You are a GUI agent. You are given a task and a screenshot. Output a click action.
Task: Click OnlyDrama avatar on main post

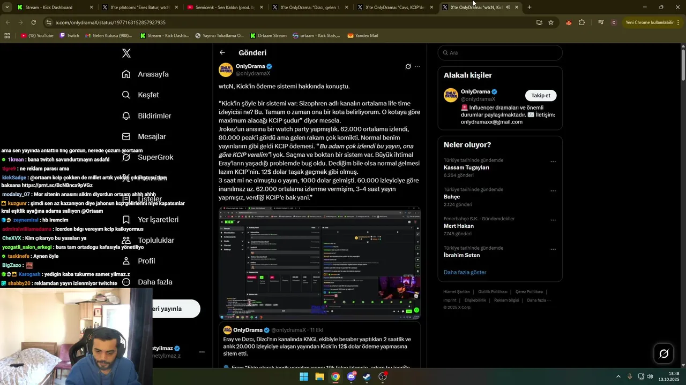(x=226, y=70)
